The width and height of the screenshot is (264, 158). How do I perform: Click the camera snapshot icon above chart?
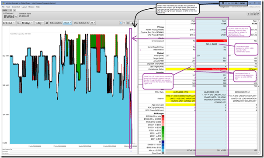[x=128, y=23]
